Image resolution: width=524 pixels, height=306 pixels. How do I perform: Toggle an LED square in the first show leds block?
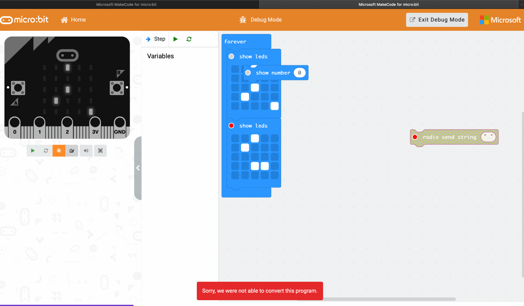tap(255, 88)
